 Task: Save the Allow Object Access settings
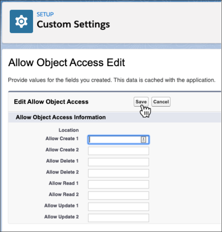(141, 102)
